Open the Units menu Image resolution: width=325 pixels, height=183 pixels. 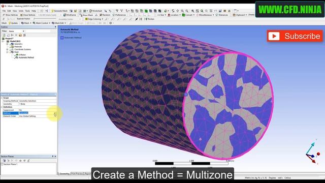(x=21, y=11)
